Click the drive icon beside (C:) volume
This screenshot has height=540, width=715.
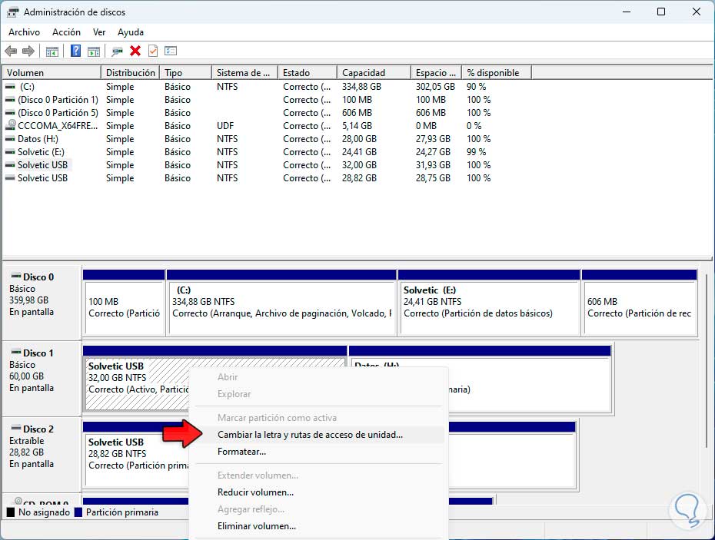(10, 87)
